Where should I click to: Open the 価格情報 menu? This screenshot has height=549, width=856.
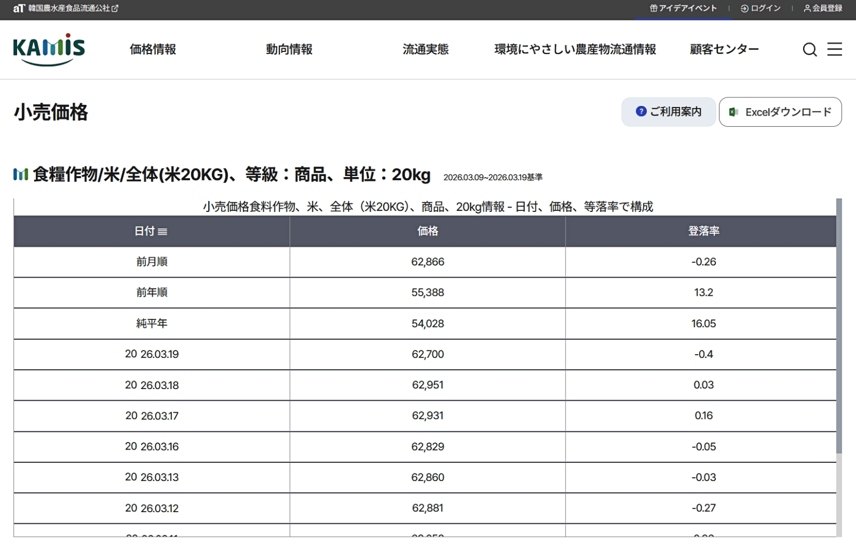153,49
